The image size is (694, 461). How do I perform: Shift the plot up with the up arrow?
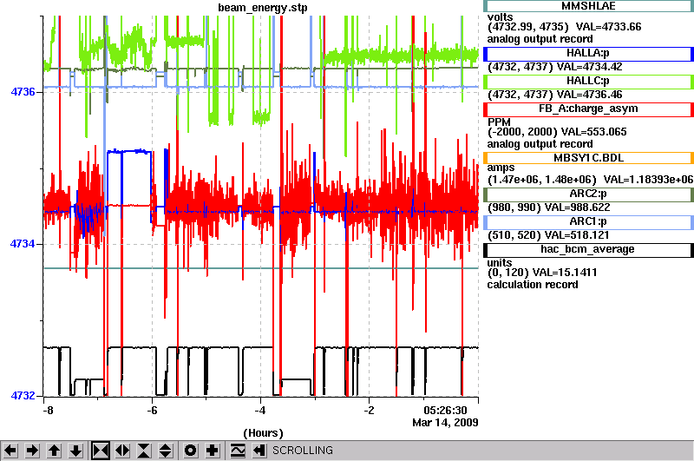pyautogui.click(x=55, y=451)
